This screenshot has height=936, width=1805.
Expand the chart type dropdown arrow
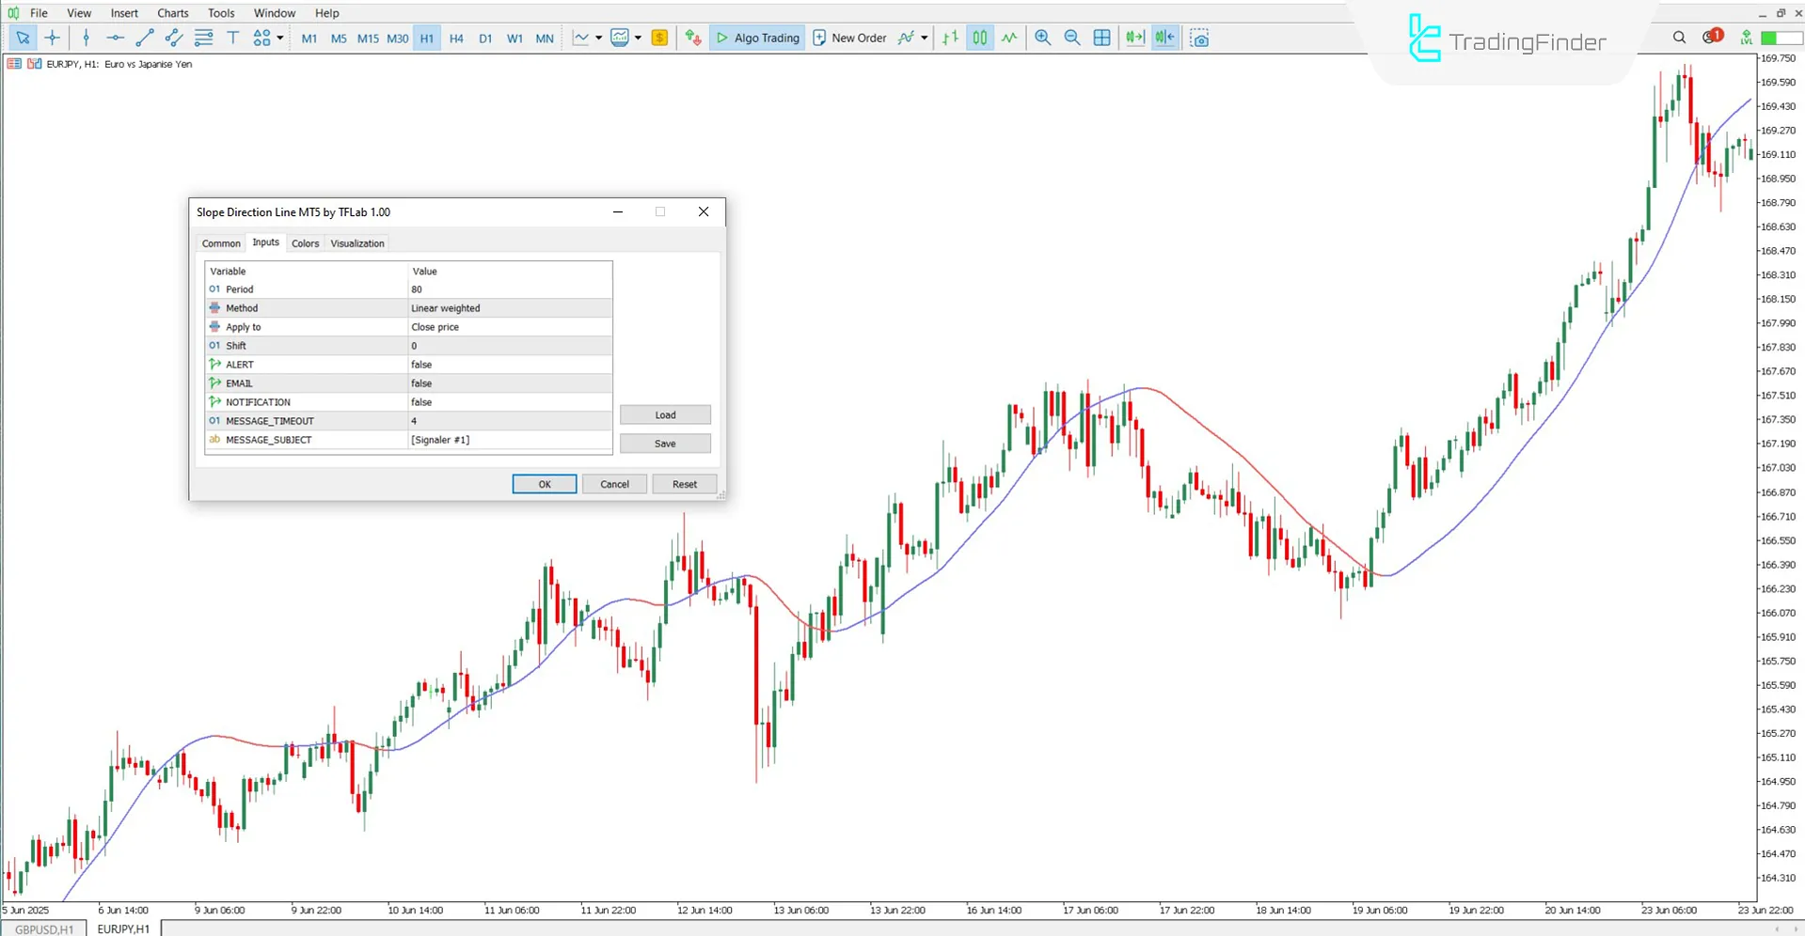(x=599, y=38)
